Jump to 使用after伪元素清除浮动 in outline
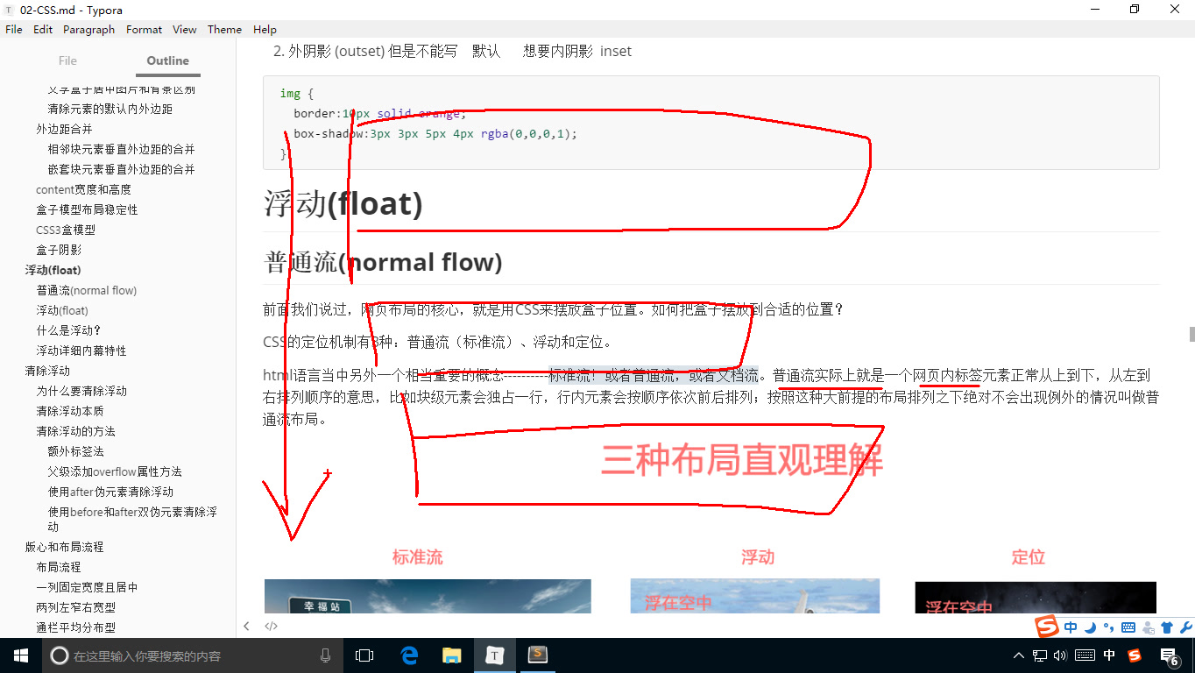The width and height of the screenshot is (1195, 673). [110, 492]
